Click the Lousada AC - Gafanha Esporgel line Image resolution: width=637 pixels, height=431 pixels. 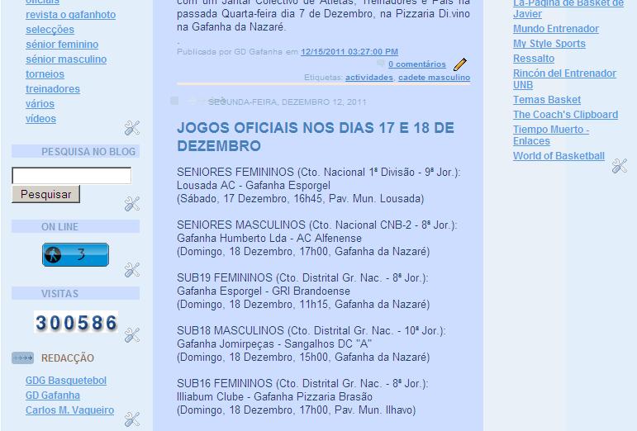(254, 186)
